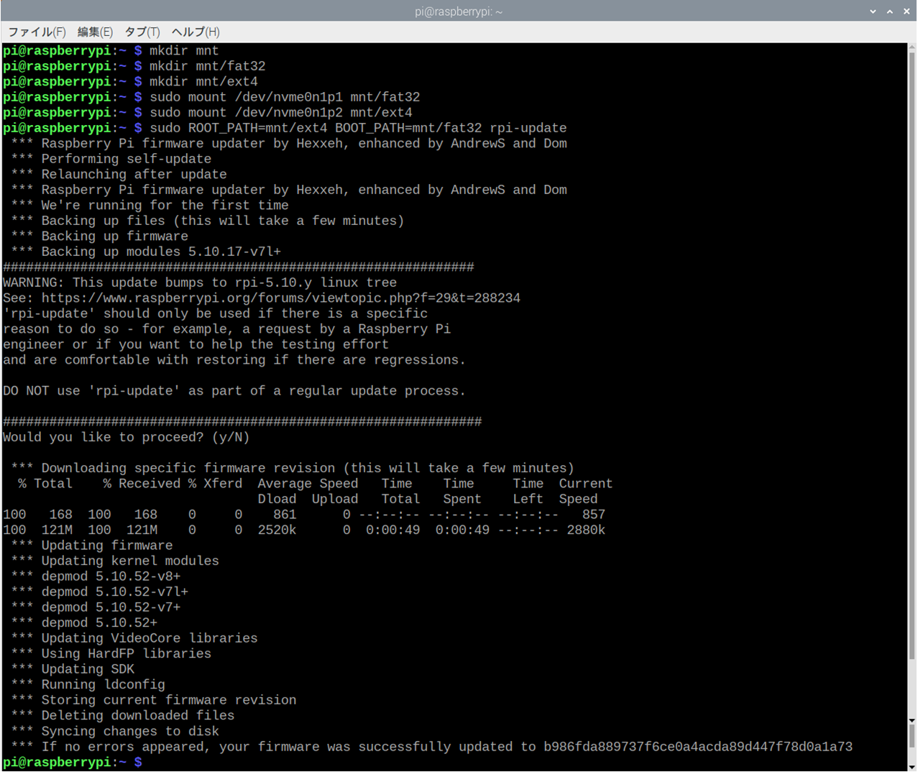Click the pi@raspberrypi title bar text
The image size is (918, 772).
[x=458, y=12]
